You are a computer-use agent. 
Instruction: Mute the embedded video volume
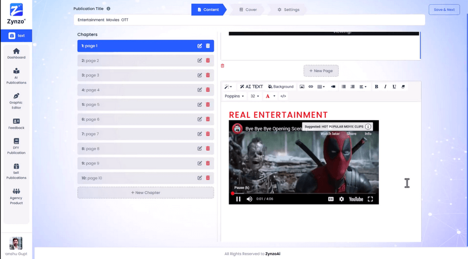[x=249, y=199]
